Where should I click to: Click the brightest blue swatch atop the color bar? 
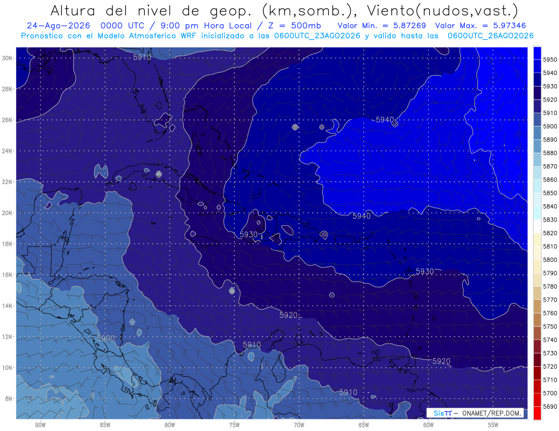(x=537, y=53)
